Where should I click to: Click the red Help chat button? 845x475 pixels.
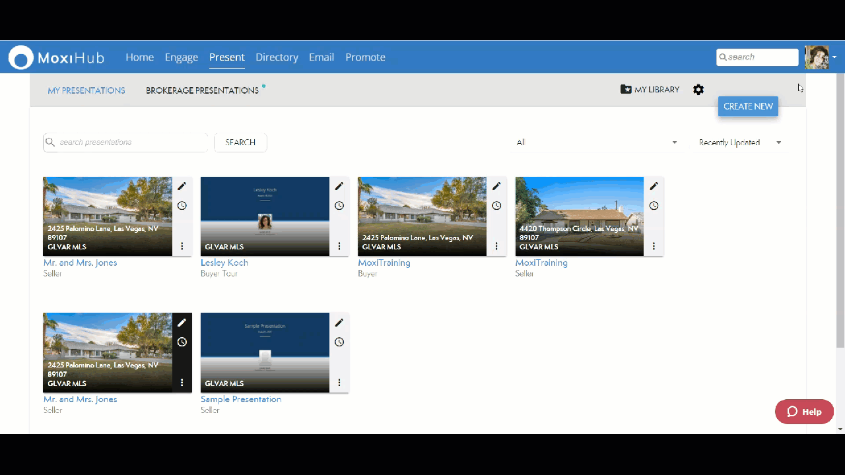pos(804,412)
